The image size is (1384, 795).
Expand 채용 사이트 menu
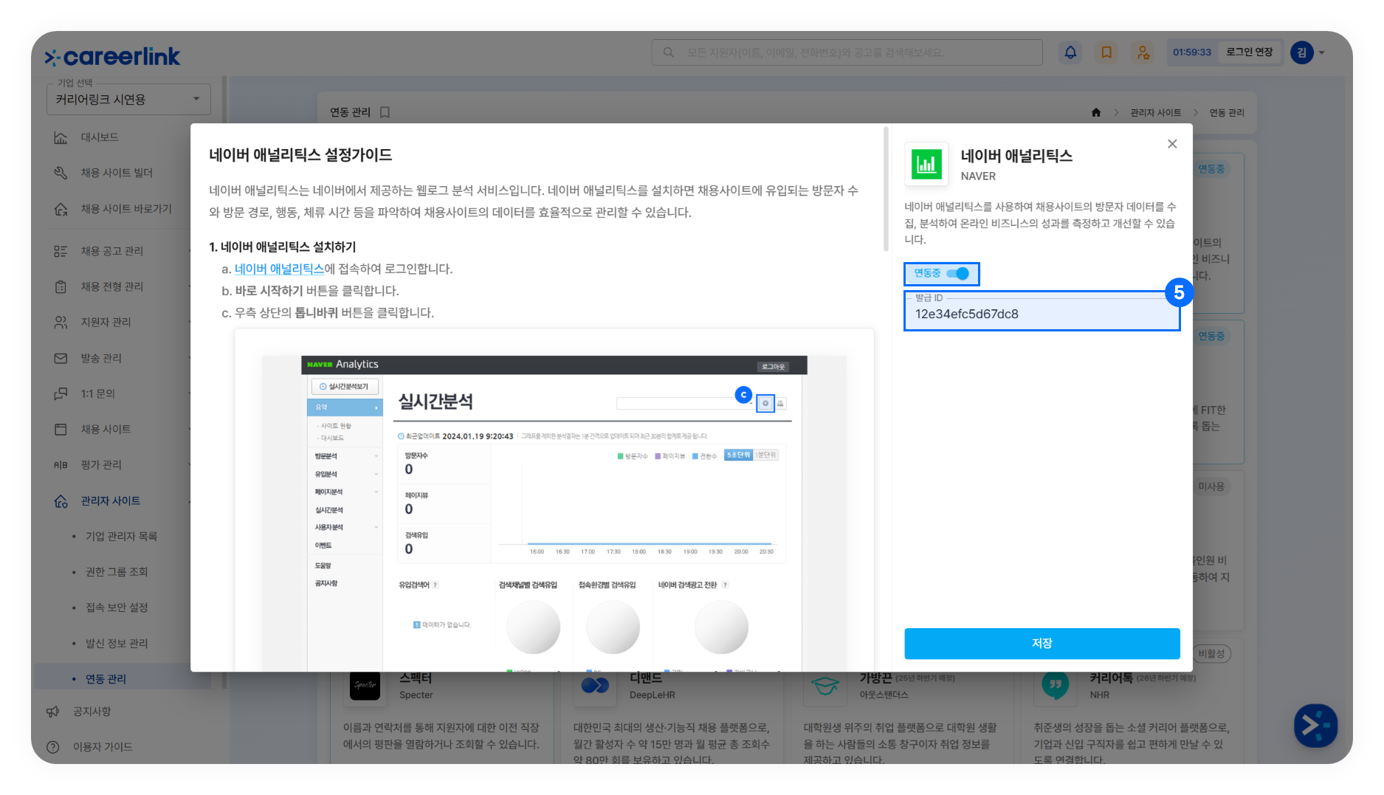(106, 429)
